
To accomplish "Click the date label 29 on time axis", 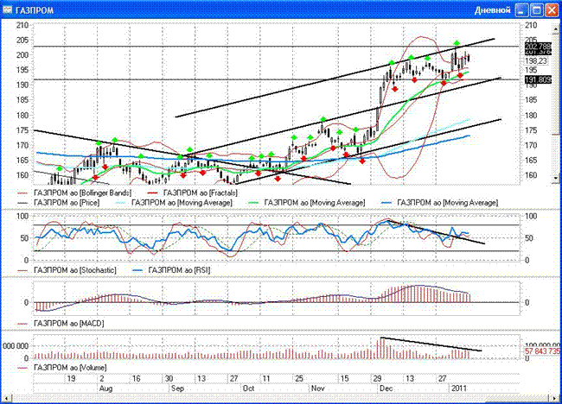I will [x=377, y=379].
